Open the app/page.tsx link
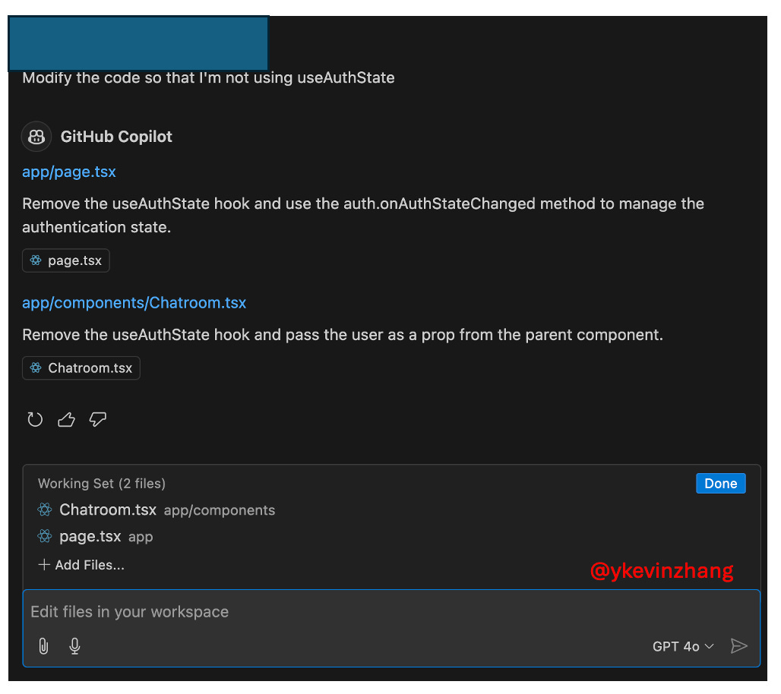Screen dimensions: 781x694 [x=68, y=172]
